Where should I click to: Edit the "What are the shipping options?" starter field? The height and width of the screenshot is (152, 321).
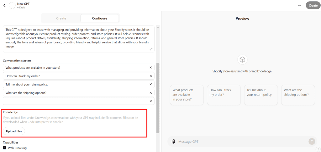(75, 93)
